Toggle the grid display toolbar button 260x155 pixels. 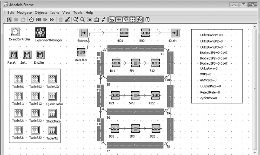[132, 19]
